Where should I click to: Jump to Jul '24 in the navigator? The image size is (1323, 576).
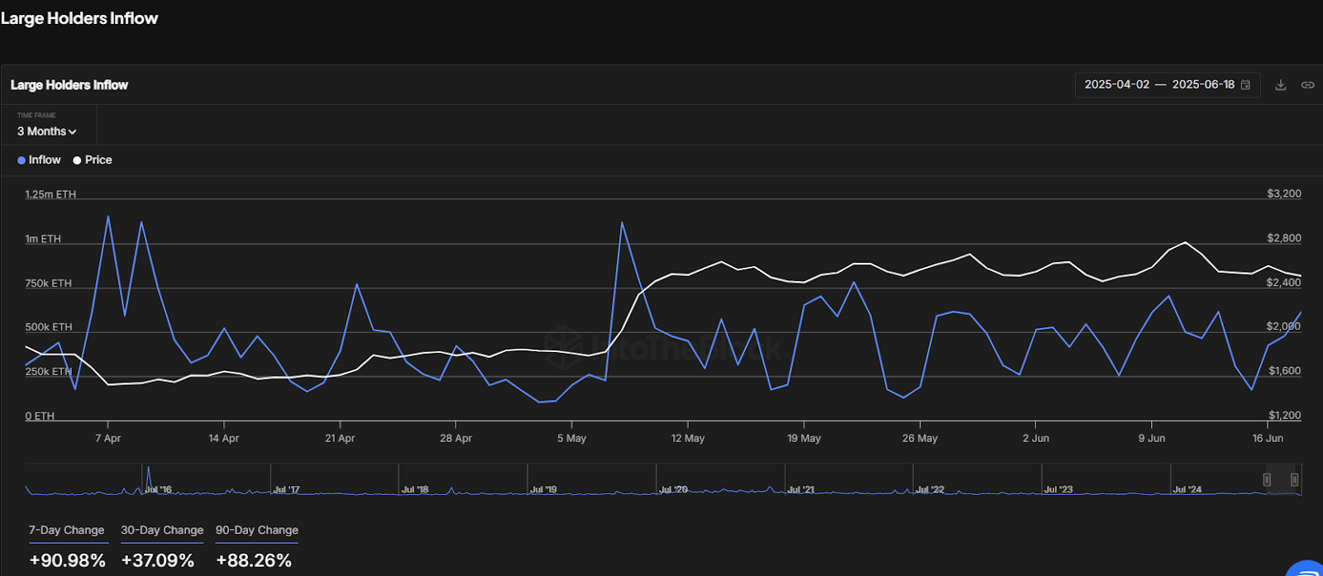coord(1187,490)
